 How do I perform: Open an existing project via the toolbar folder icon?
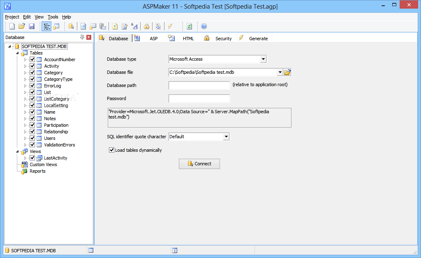click(x=22, y=26)
